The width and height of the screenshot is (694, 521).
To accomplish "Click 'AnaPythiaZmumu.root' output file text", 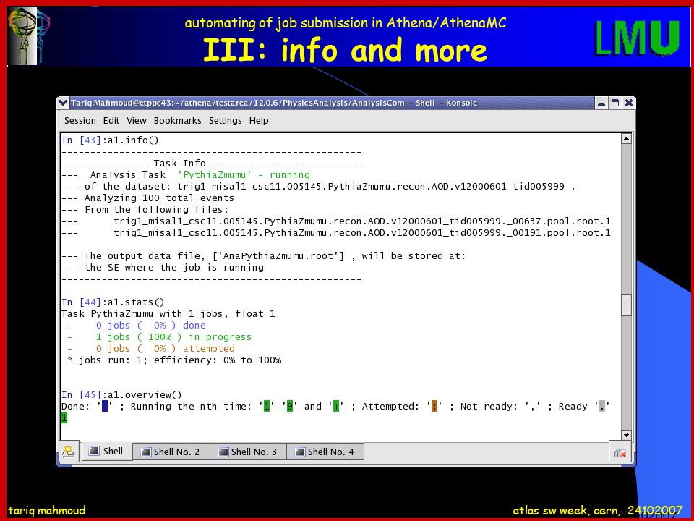I will 280,255.
